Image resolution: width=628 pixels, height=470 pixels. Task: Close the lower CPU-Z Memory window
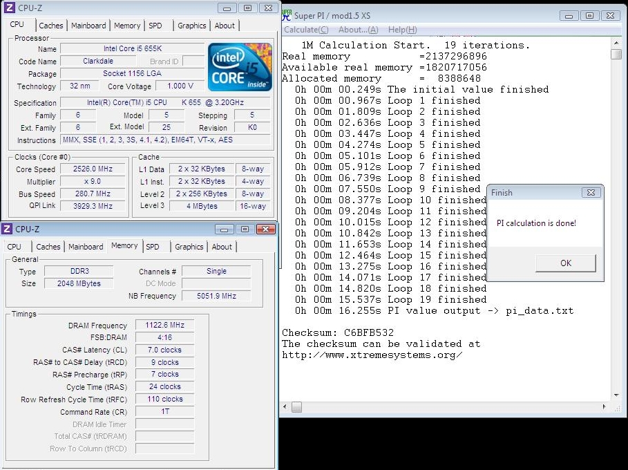[265, 229]
